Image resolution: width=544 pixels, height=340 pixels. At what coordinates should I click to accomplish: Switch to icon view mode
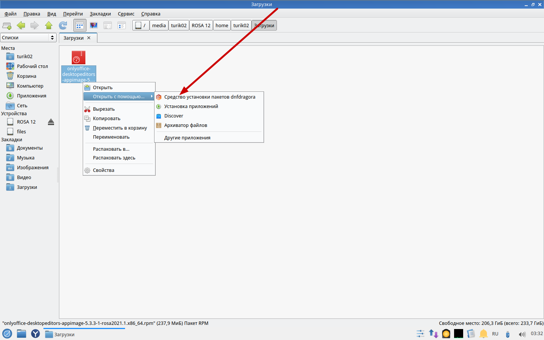(x=80, y=25)
